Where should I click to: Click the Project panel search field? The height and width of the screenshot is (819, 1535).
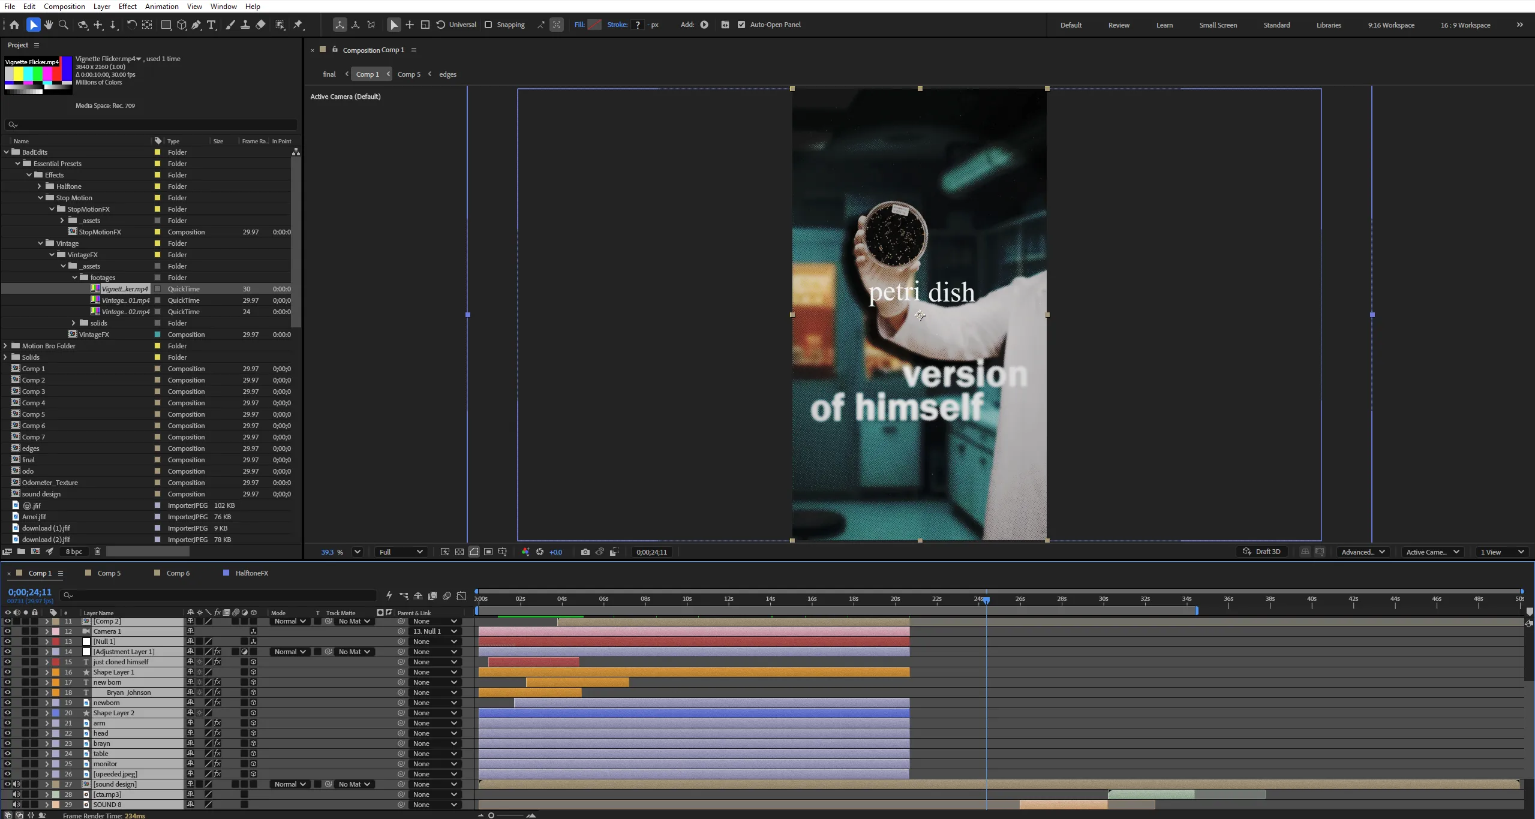[151, 125]
